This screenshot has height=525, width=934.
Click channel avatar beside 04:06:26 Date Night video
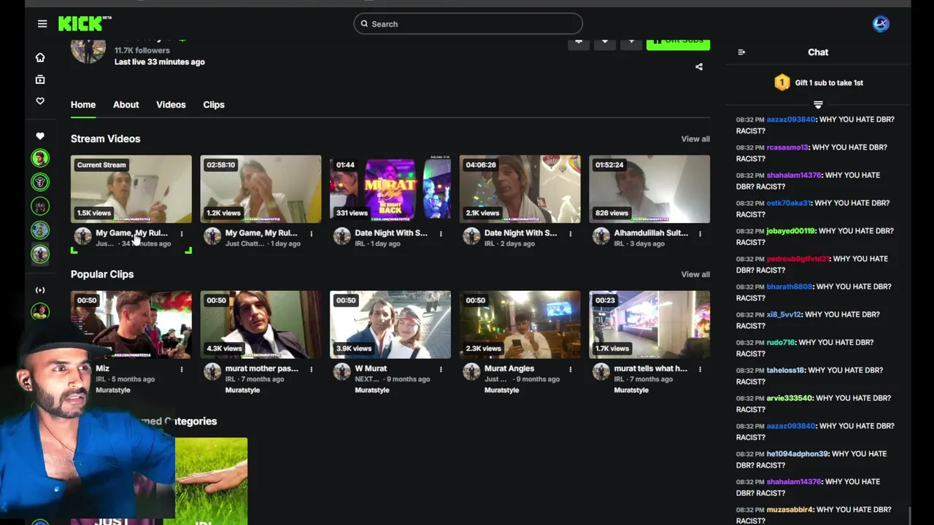pyautogui.click(x=471, y=236)
